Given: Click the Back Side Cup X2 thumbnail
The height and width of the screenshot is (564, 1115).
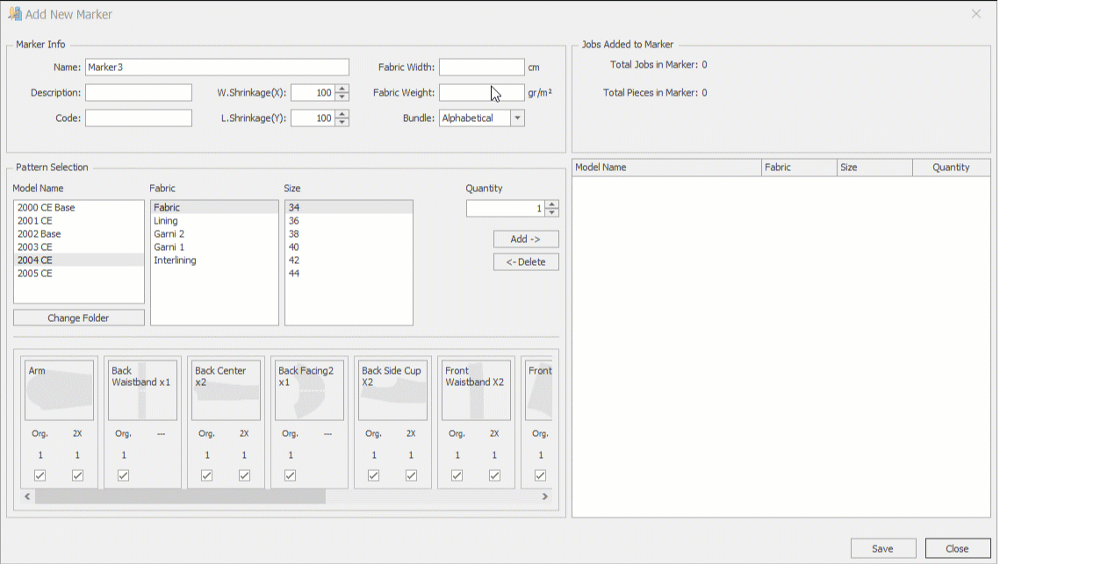Looking at the screenshot, I should pos(392,390).
